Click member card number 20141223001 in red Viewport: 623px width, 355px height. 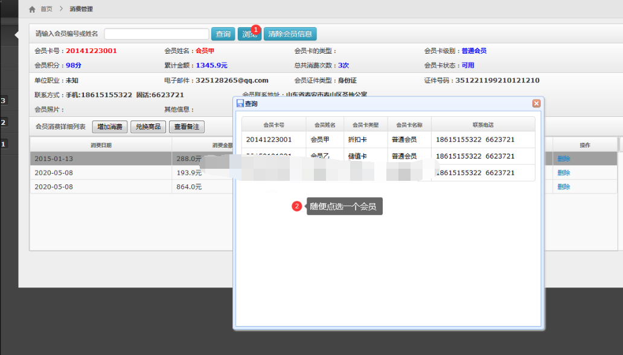(91, 51)
